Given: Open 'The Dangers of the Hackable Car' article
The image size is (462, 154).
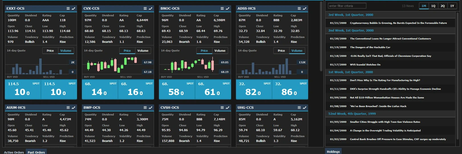Looking at the screenshot, I should point(370,47).
